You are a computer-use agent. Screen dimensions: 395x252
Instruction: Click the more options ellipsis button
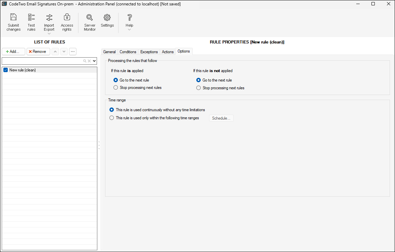72,52
